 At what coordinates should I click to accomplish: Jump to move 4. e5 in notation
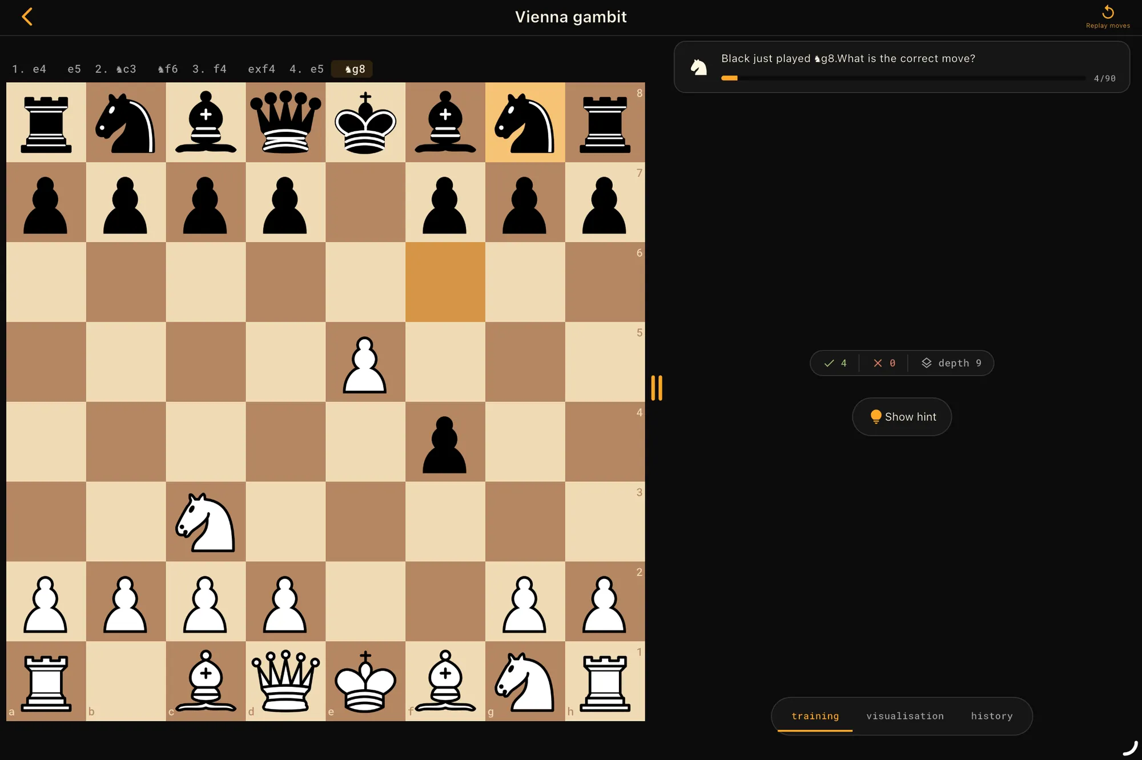click(307, 69)
